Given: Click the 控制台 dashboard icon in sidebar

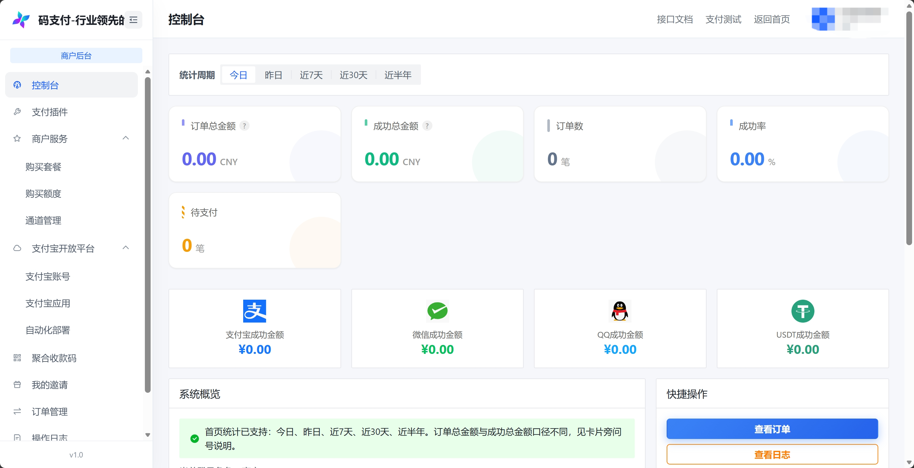Looking at the screenshot, I should 17,85.
